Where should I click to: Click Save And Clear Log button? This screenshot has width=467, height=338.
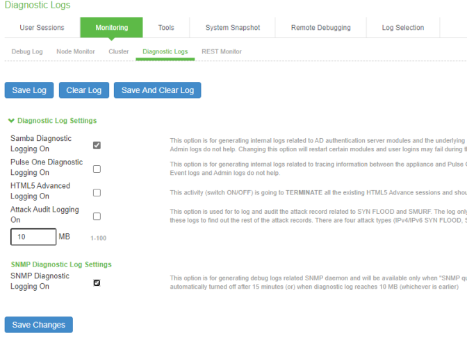tap(158, 90)
